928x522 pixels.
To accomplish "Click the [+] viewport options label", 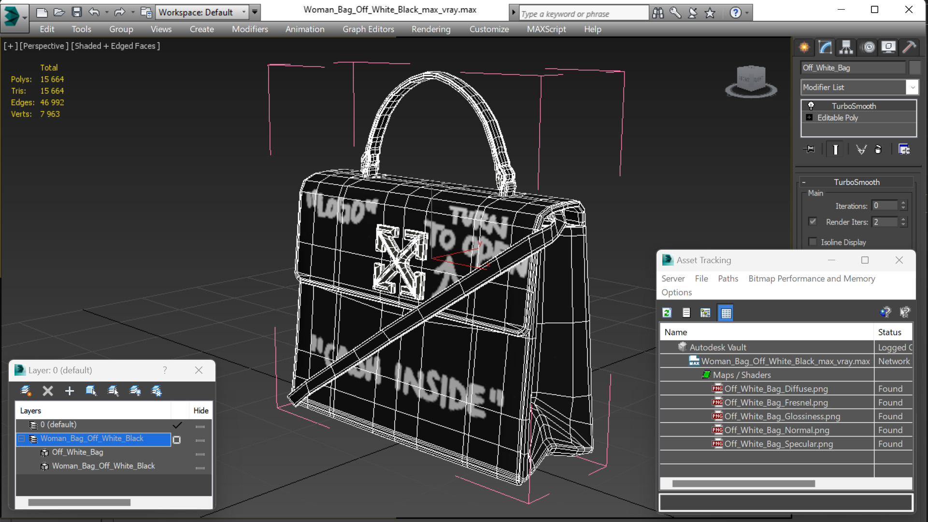I will [x=11, y=46].
